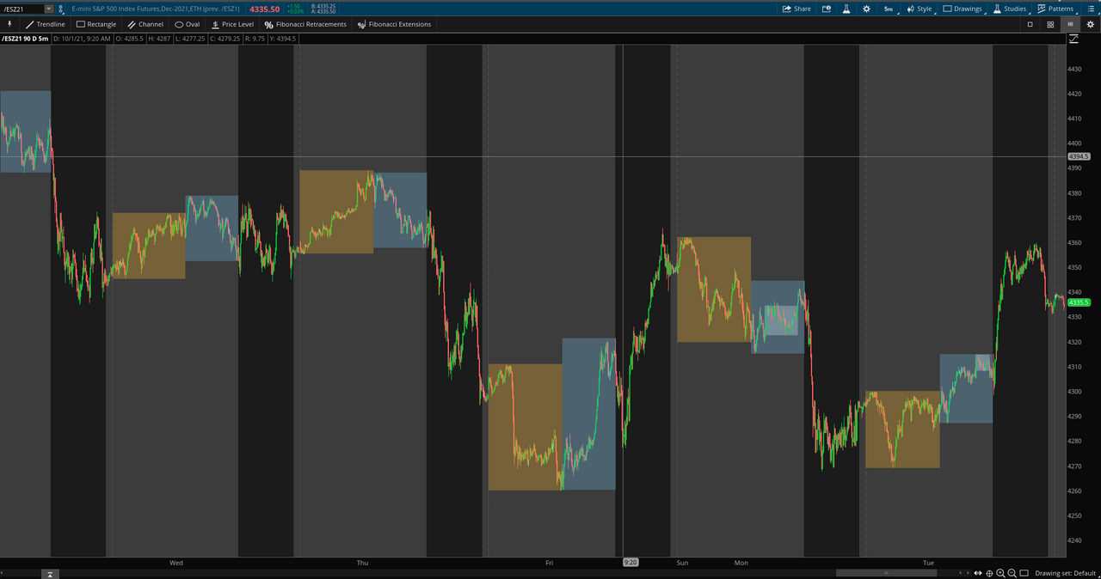1101x579 pixels.
Task: Open the Patterns menu
Action: coord(1055,9)
